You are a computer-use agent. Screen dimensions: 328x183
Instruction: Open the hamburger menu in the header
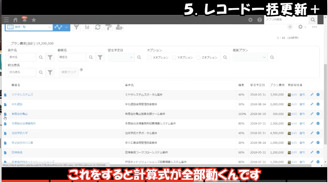click(6, 19)
